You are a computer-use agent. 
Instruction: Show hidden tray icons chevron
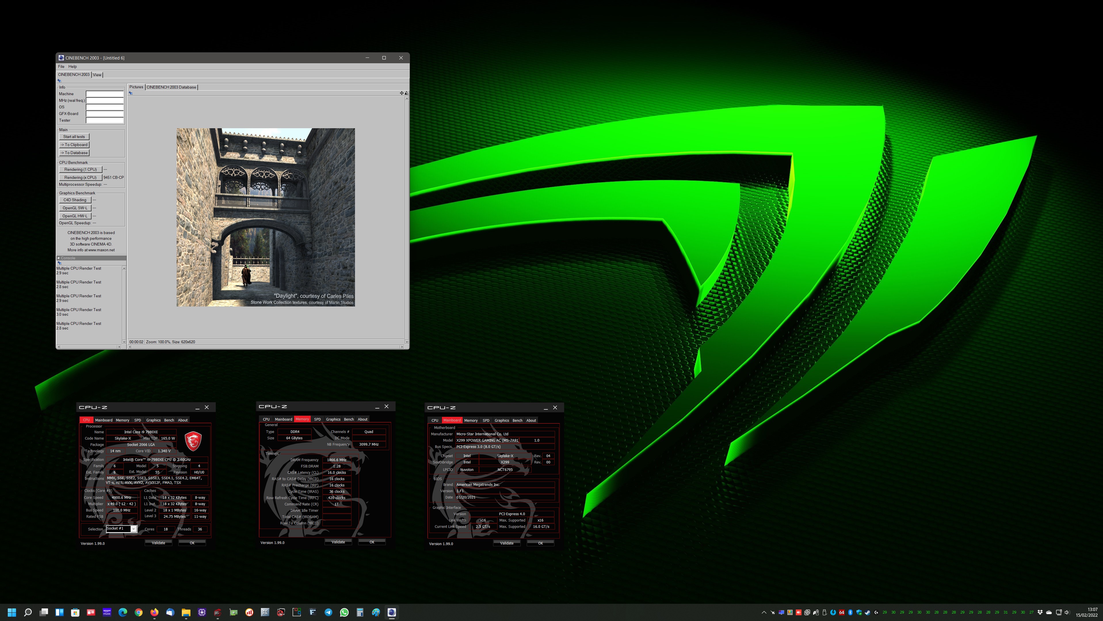point(764,612)
